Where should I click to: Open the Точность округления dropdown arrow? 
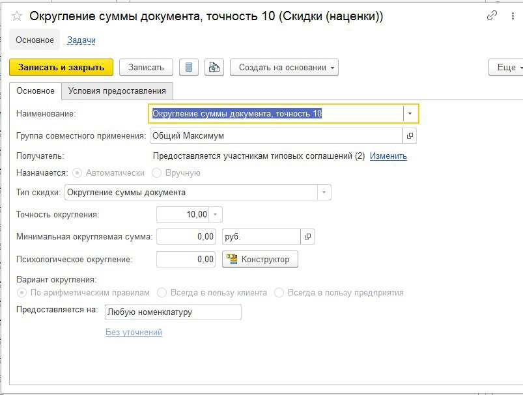(215, 214)
